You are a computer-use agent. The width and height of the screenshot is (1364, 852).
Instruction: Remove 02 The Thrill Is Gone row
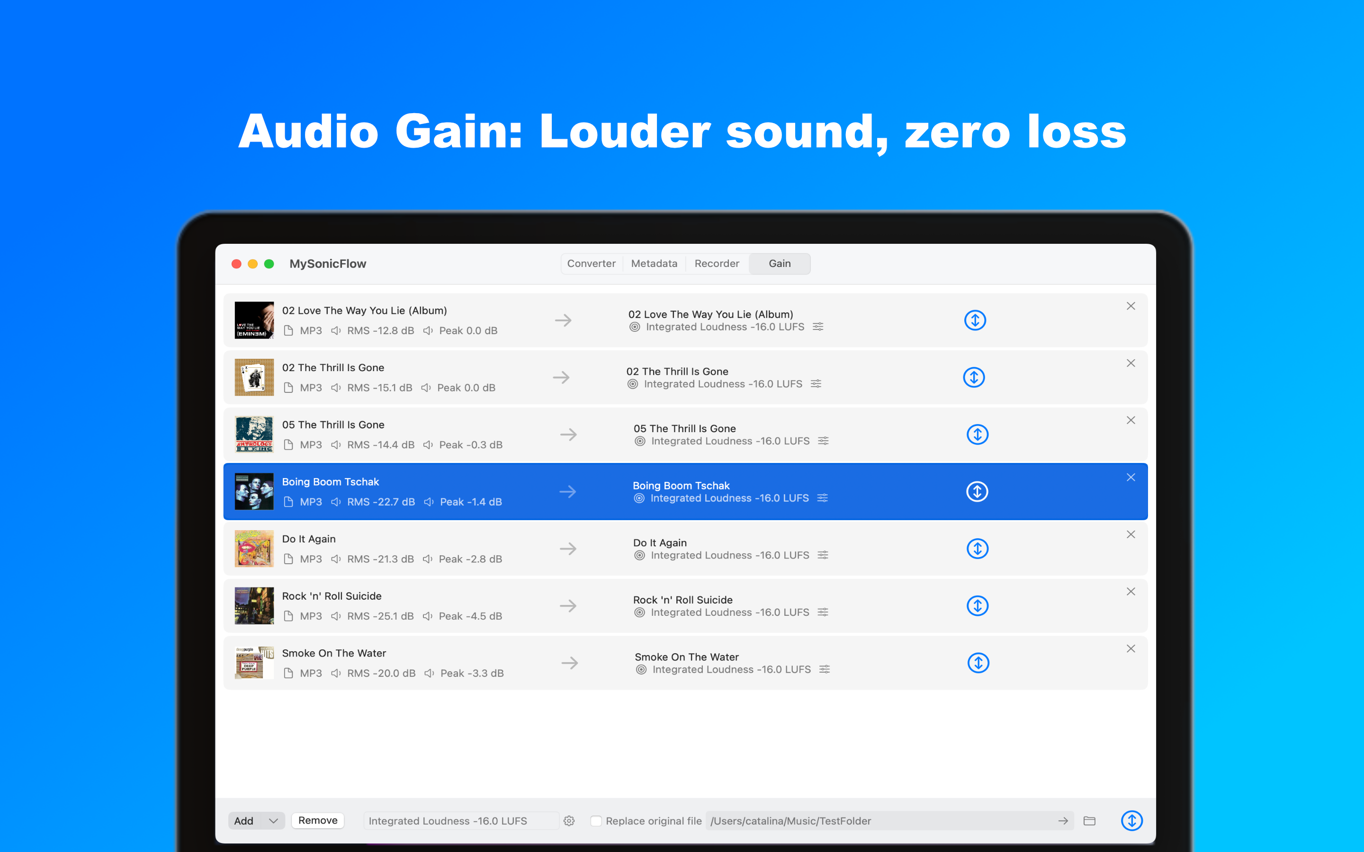click(x=1131, y=363)
